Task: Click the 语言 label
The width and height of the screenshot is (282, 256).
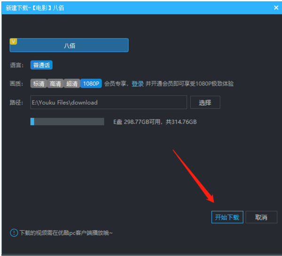Action: [x=16, y=65]
